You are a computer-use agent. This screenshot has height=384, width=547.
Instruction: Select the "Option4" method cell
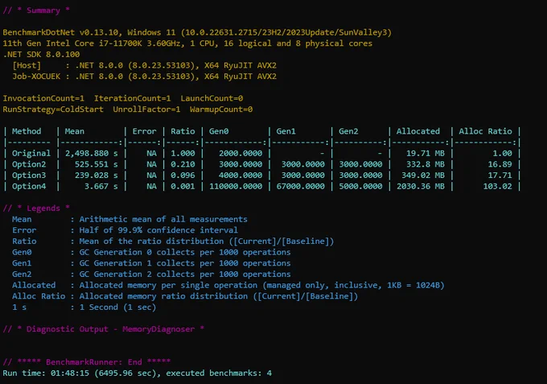point(29,187)
